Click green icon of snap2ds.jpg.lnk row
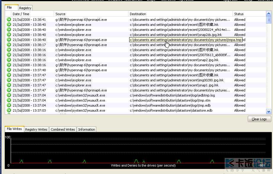Screen dimensions: 273x174 point(9,35)
